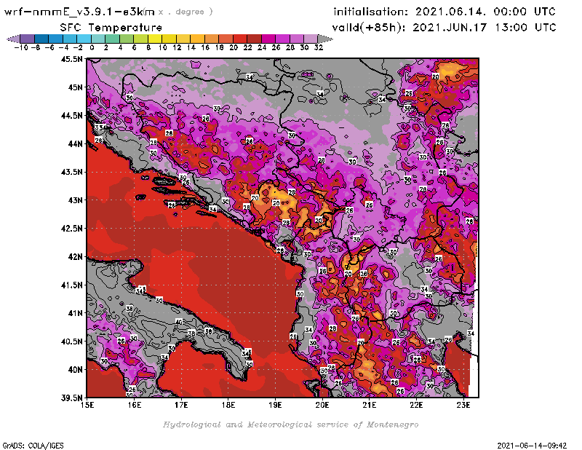Click the orange swatch between 14 and 16
Viewport: 582px width, 450px height.
tap(197, 39)
